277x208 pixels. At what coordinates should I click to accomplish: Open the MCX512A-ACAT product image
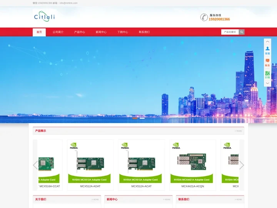[141, 163]
